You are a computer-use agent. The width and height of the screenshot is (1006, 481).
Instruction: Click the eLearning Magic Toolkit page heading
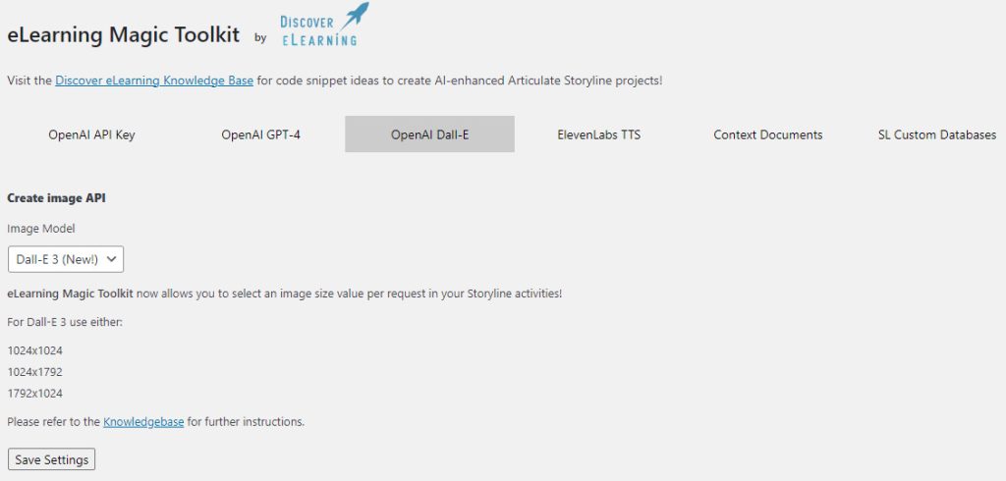pyautogui.click(x=123, y=35)
